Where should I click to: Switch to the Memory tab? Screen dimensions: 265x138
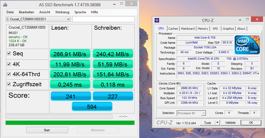[203, 29]
